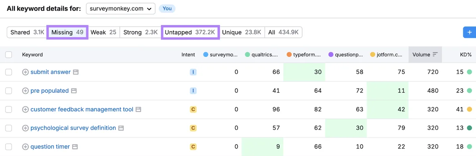Click the volume 480 cell
Viewport: 476px width, 156px height.
click(x=433, y=91)
